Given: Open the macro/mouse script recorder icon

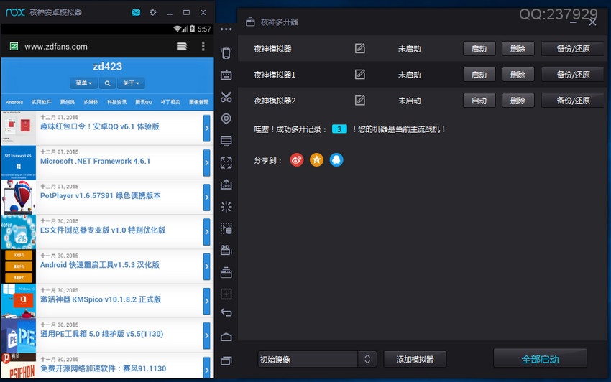Looking at the screenshot, I should 226,228.
